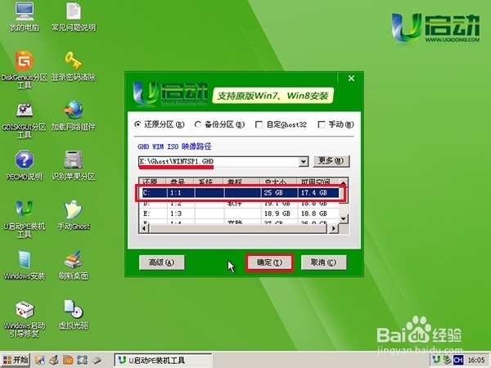Viewport: 491px width, 368px height.
Task: Open the 登录密码清除 key icon
Action: click(74, 65)
